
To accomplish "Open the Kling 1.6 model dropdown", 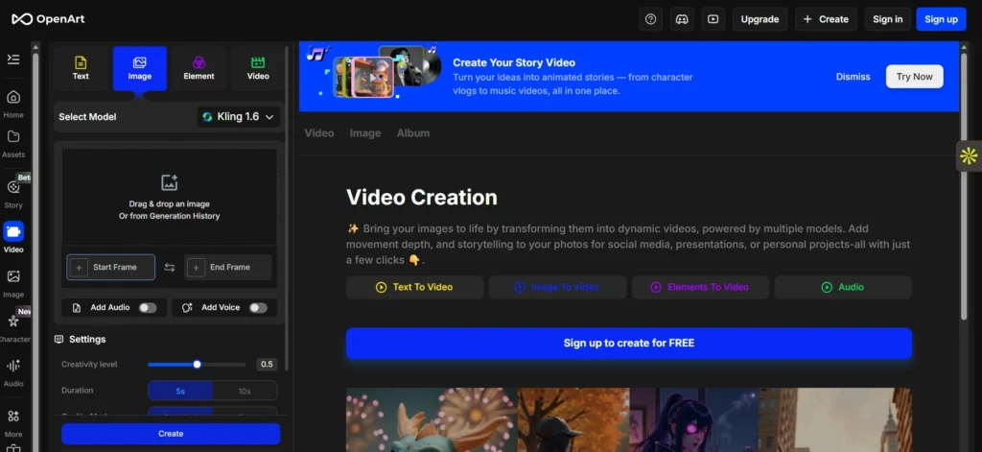I will pos(239,117).
